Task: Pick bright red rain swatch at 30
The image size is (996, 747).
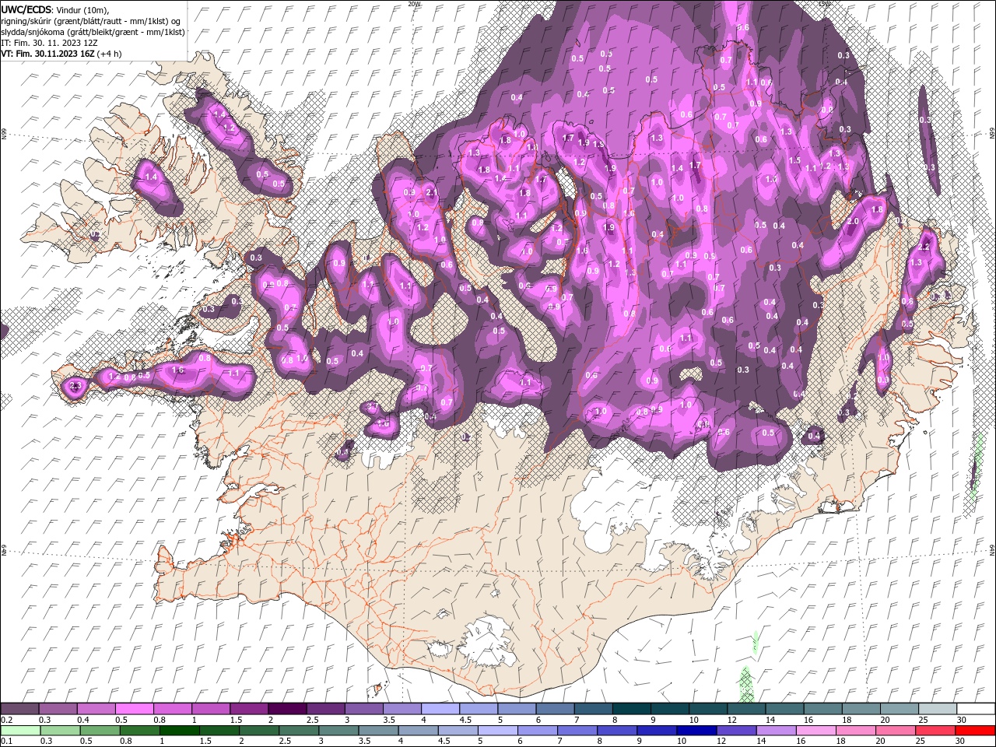Action: [x=974, y=731]
